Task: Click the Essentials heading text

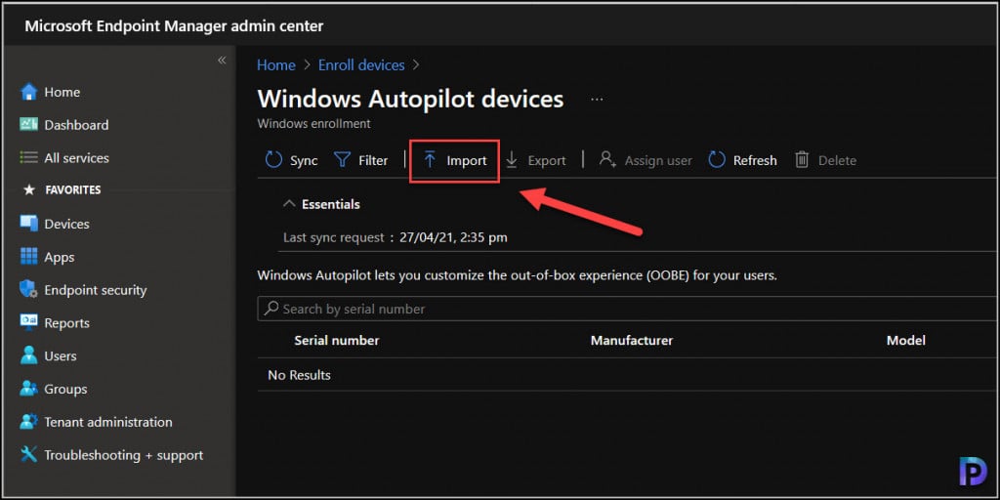Action: point(330,204)
